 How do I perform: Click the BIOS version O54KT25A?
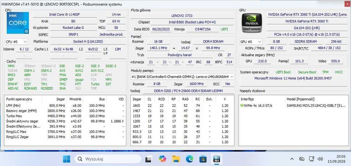tap(203, 29)
